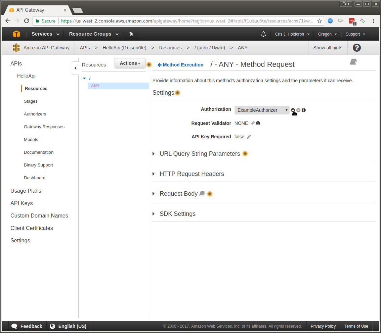Open documentation book icon near page title
The height and width of the screenshot is (333, 381).
coord(353,62)
